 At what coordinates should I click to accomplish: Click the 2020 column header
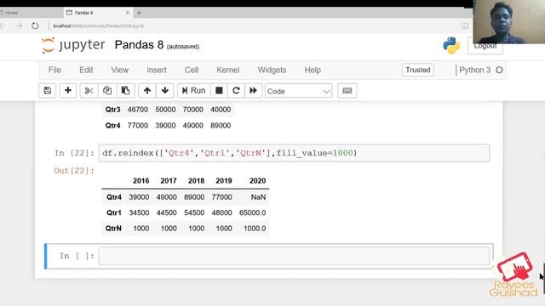(257, 181)
